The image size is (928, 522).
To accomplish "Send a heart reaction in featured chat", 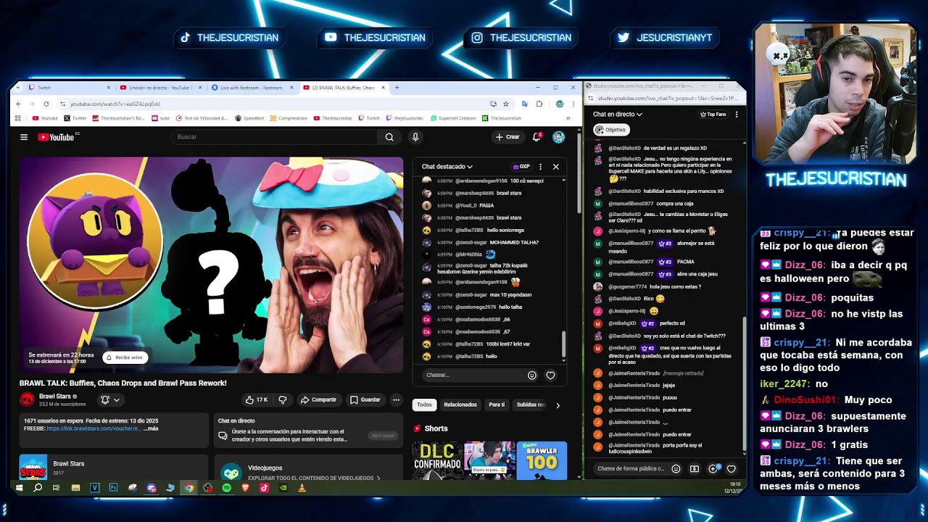I will [x=551, y=375].
